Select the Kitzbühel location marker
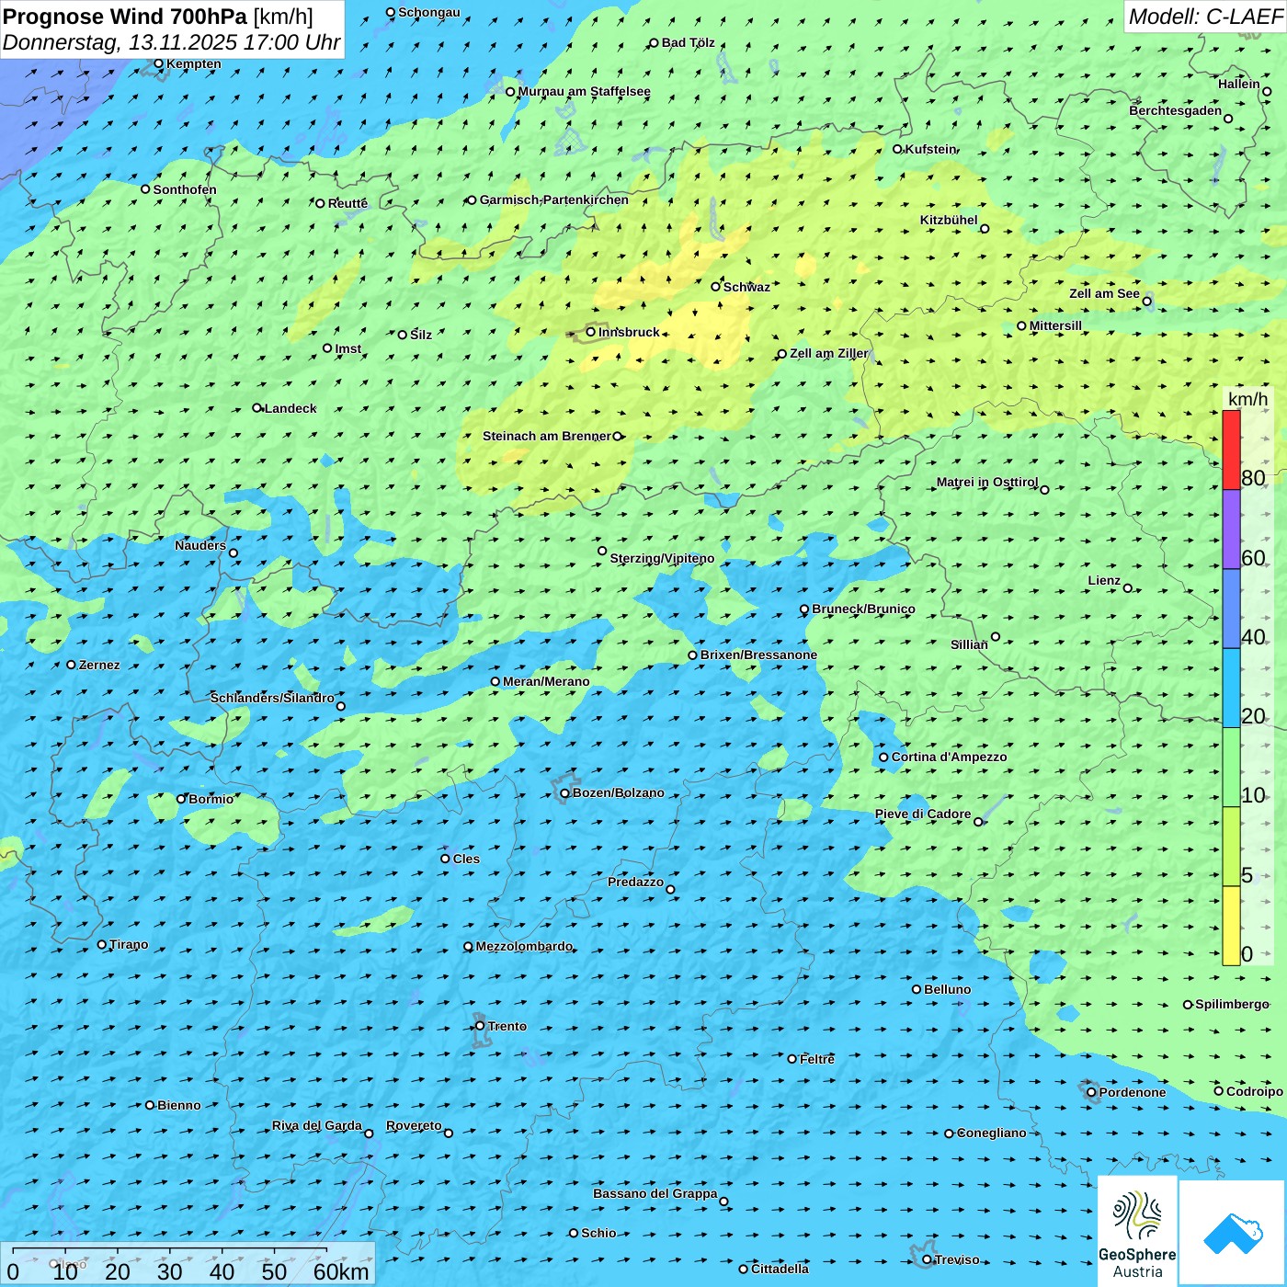Image resolution: width=1287 pixels, height=1287 pixels. pos(985,229)
